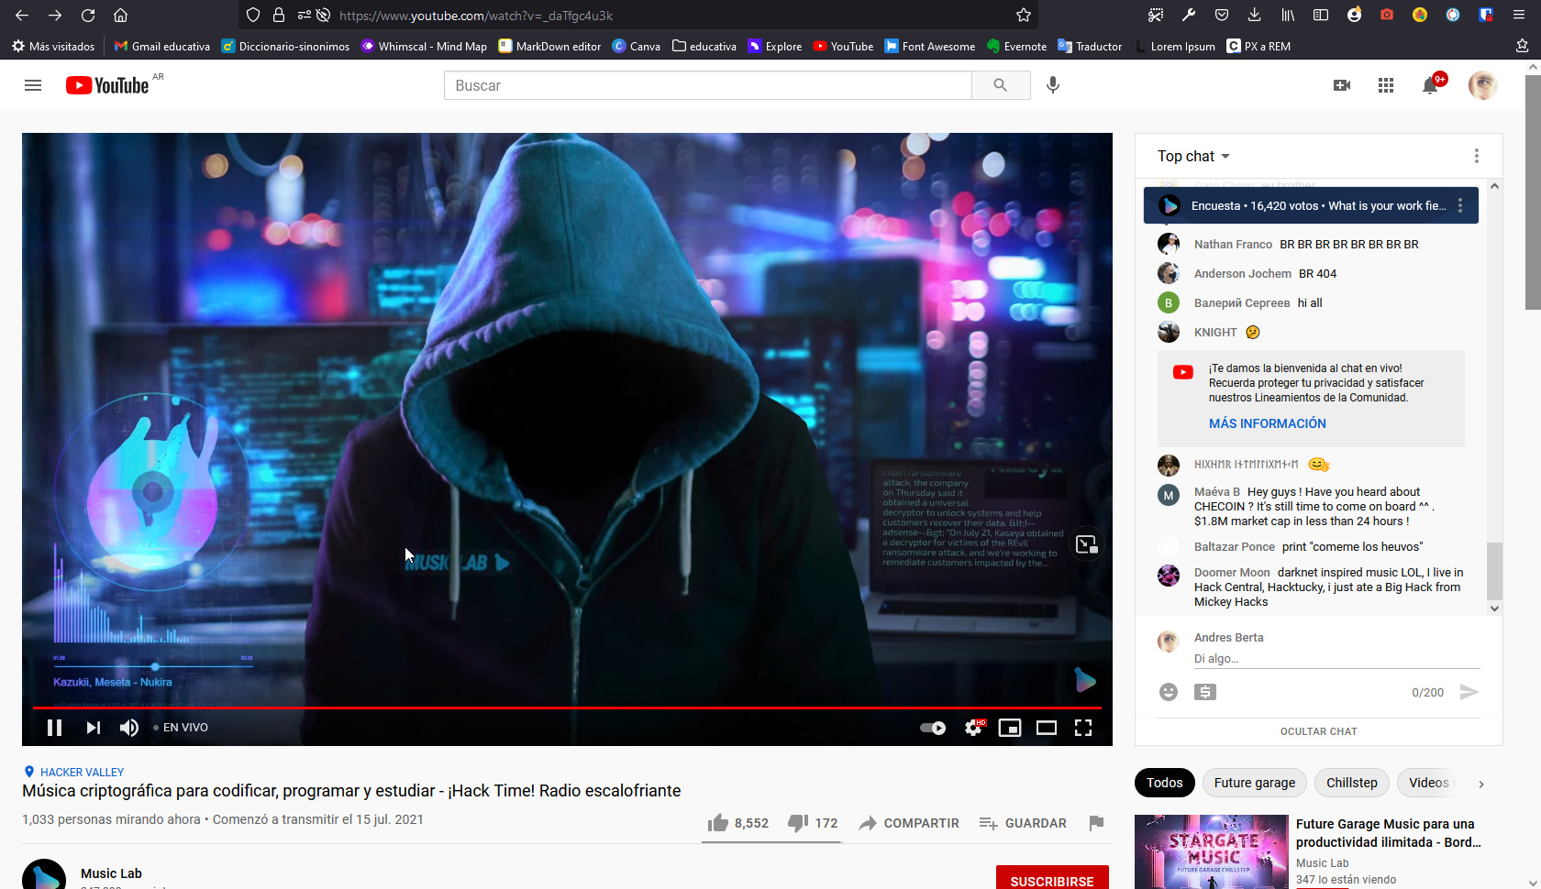
Task: Reload the current page
Action: pos(88,16)
